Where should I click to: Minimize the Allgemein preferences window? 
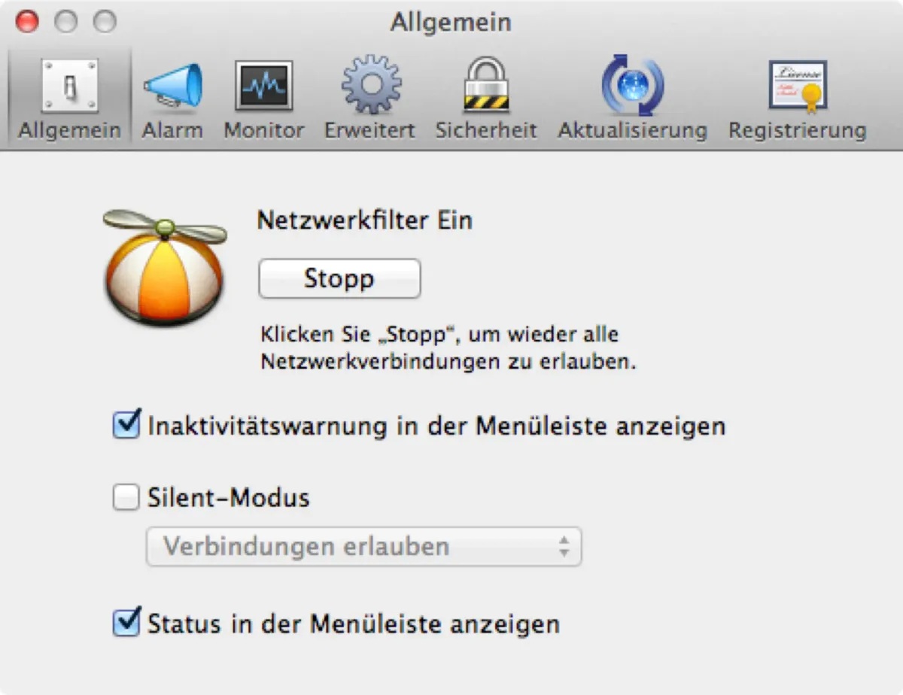coord(67,22)
